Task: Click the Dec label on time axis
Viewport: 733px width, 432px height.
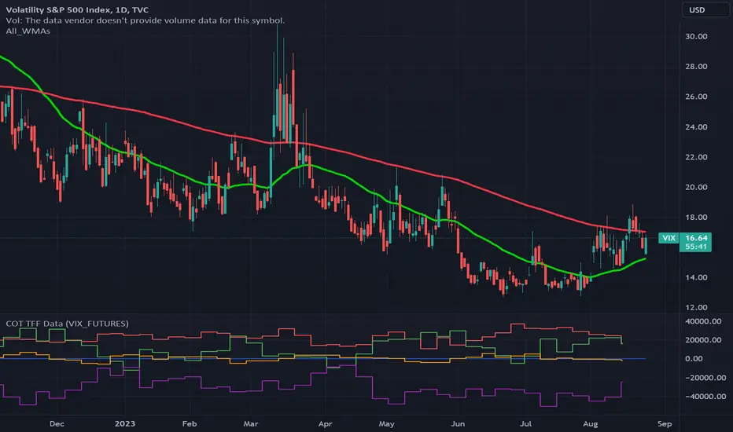Action: click(x=57, y=423)
